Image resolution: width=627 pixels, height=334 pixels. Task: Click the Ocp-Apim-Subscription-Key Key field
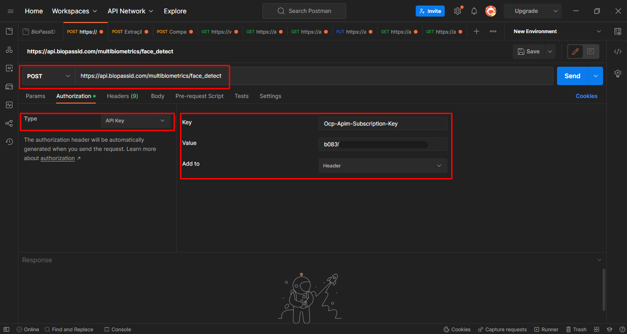383,123
